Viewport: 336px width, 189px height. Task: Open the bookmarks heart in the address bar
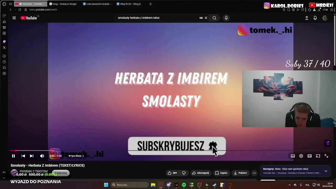point(303,10)
